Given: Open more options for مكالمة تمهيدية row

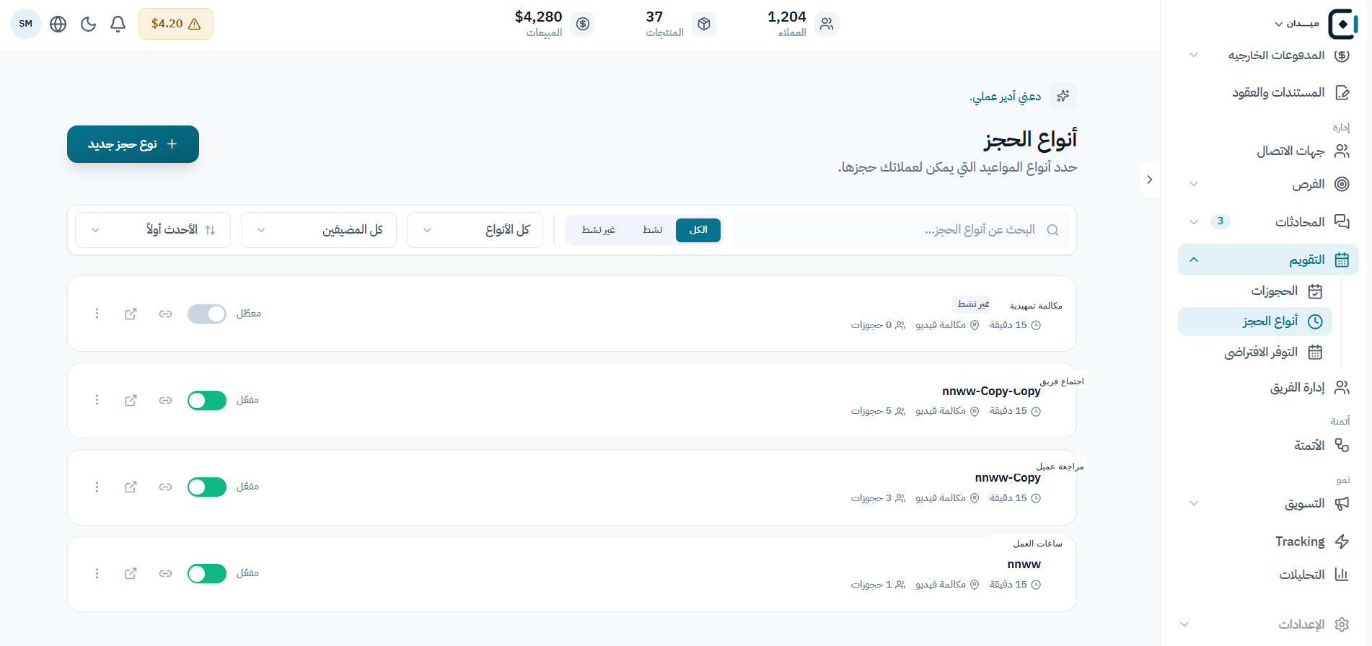Looking at the screenshot, I should [97, 314].
